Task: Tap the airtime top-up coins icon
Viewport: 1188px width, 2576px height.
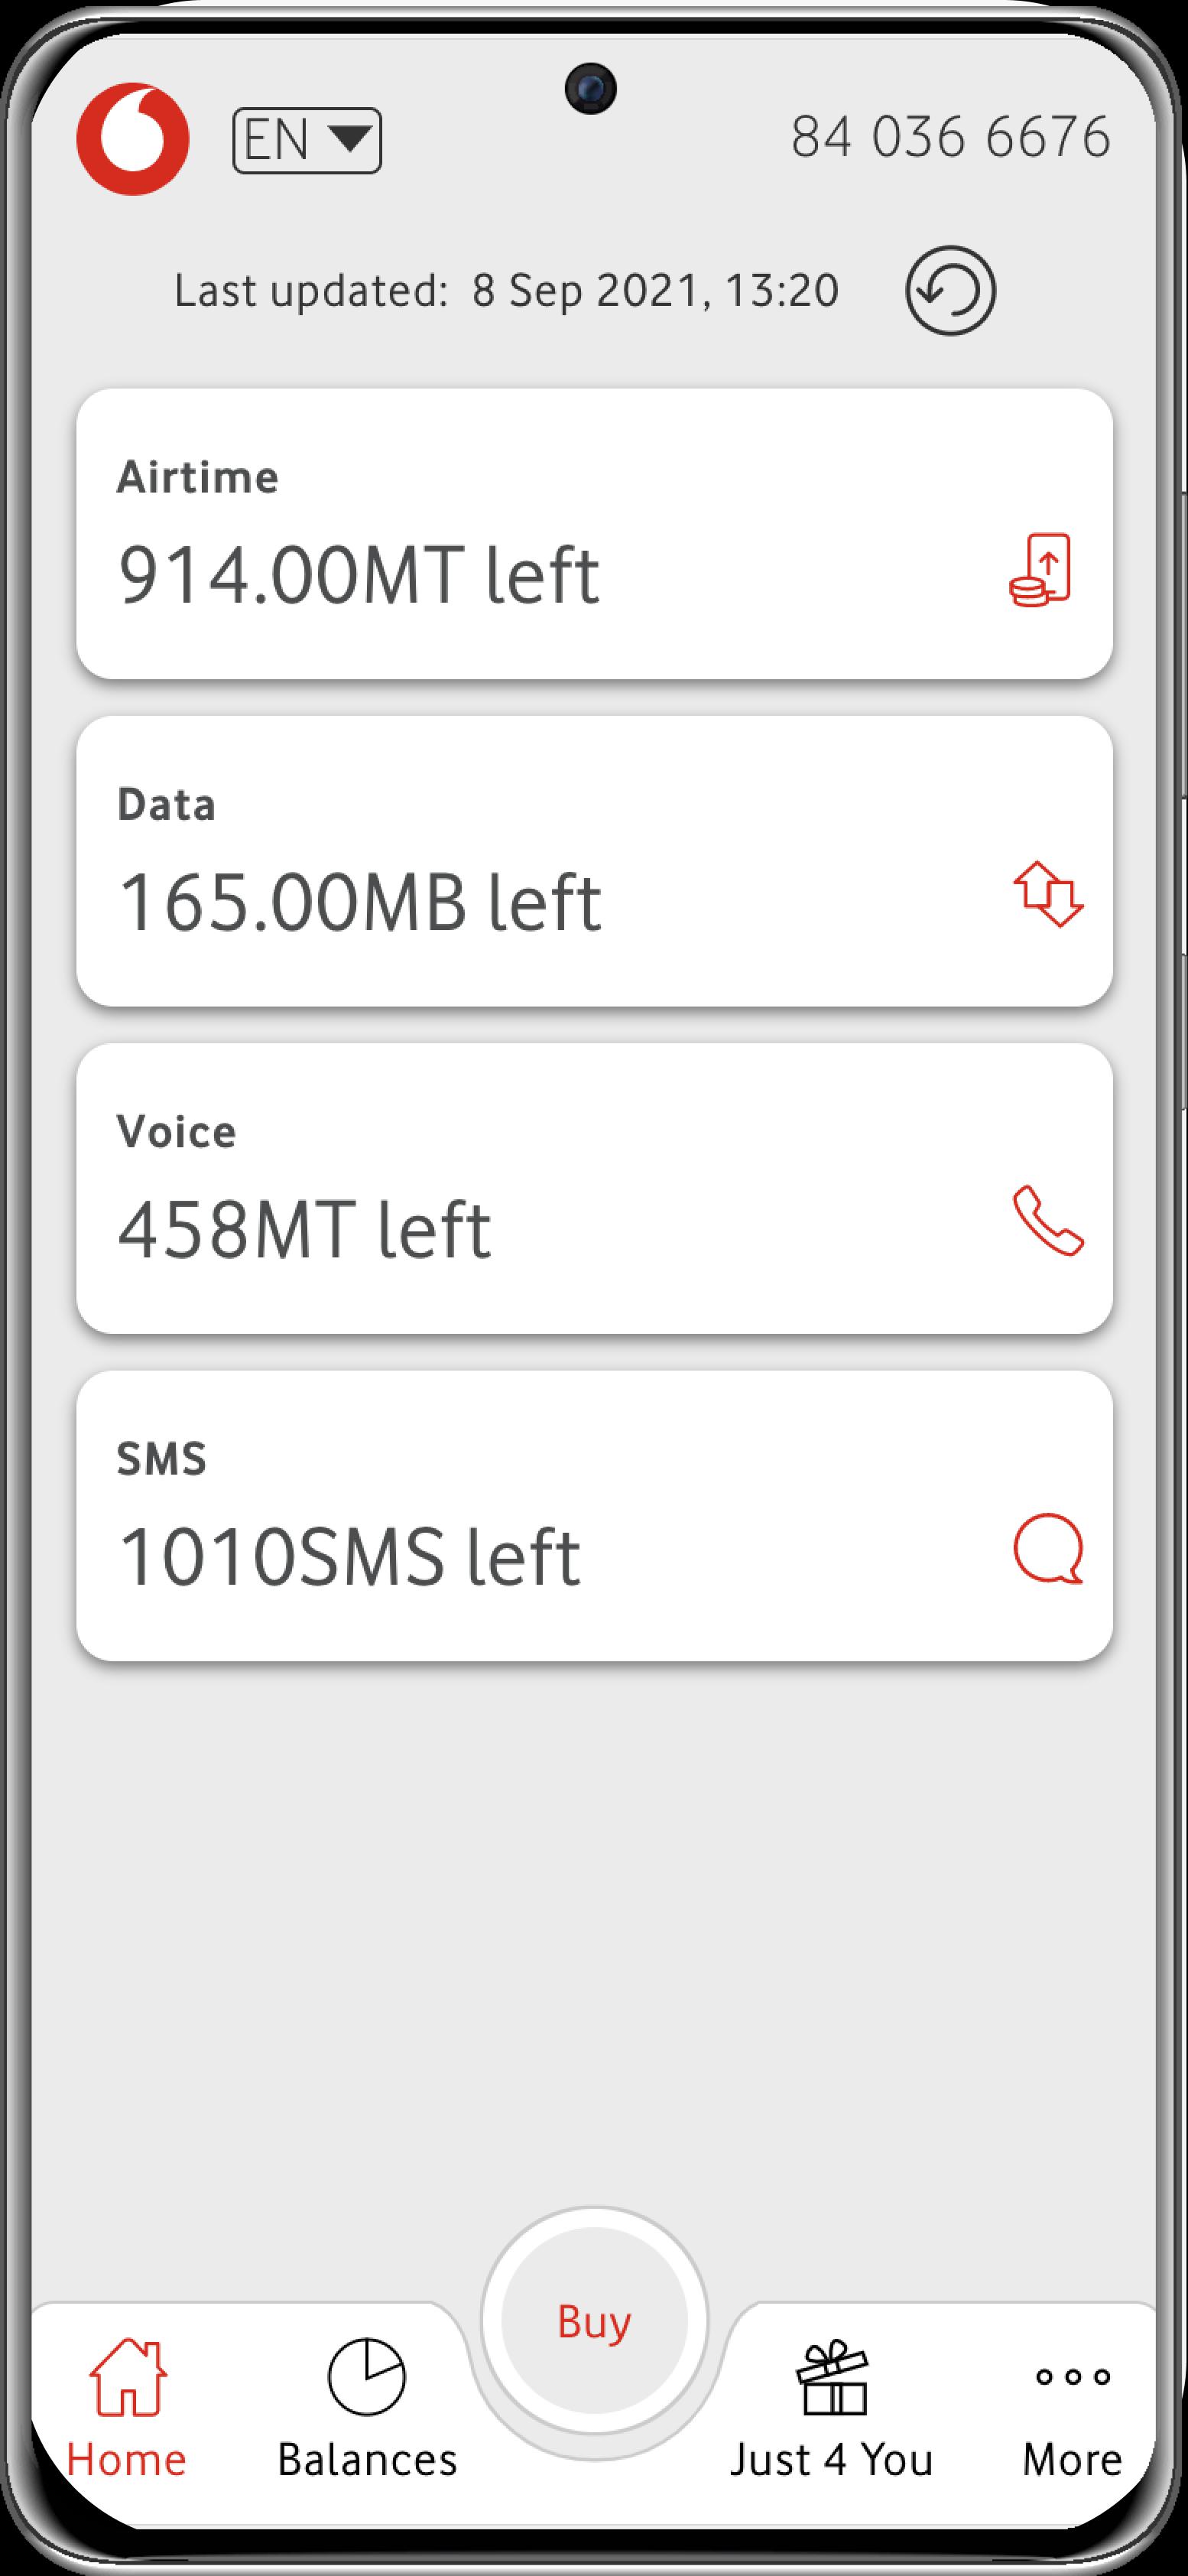Action: (x=1041, y=570)
